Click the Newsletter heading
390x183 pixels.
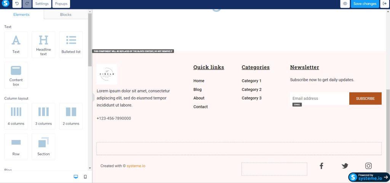click(304, 67)
